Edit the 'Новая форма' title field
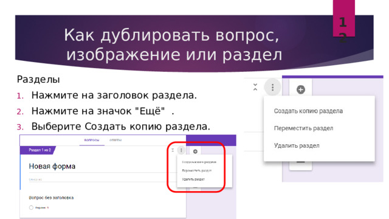Image resolution: width=389 pixels, height=219 pixels. tap(52, 166)
